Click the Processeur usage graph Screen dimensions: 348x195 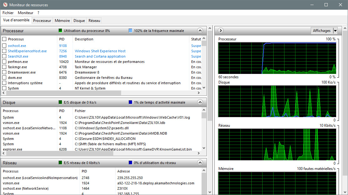point(277,58)
